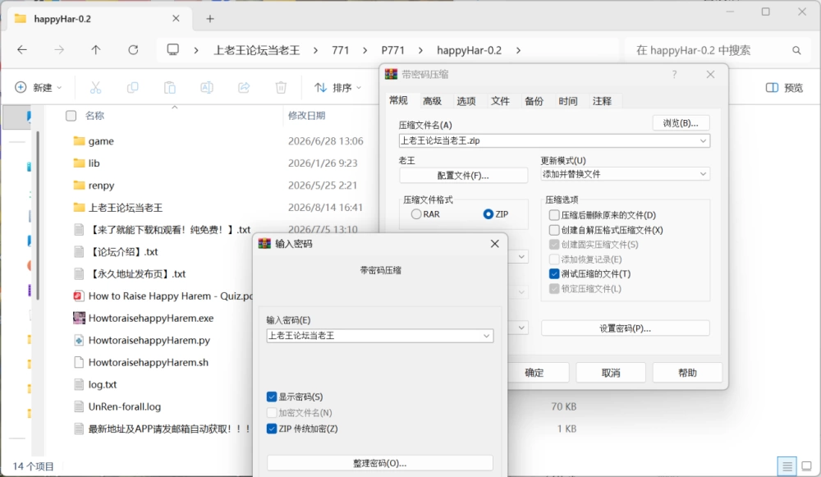Expand breadcrumb chevron after 771

point(365,50)
